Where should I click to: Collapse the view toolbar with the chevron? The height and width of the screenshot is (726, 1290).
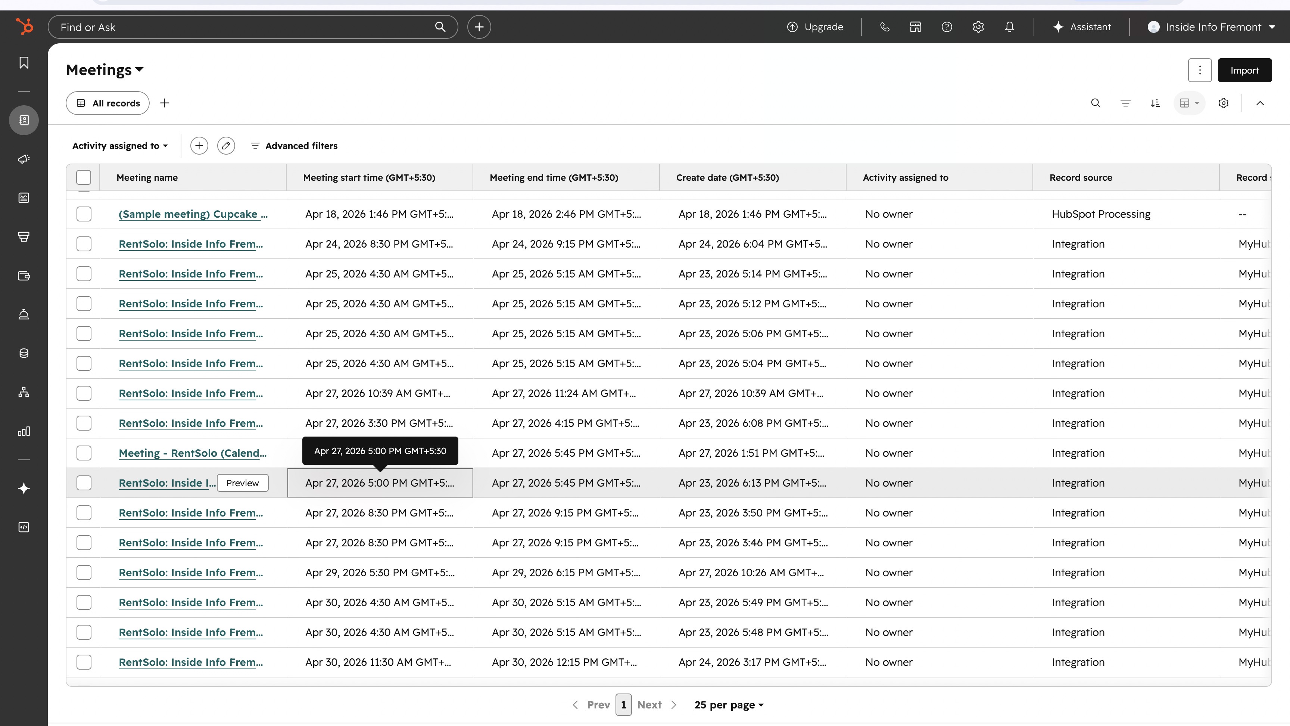click(1260, 103)
